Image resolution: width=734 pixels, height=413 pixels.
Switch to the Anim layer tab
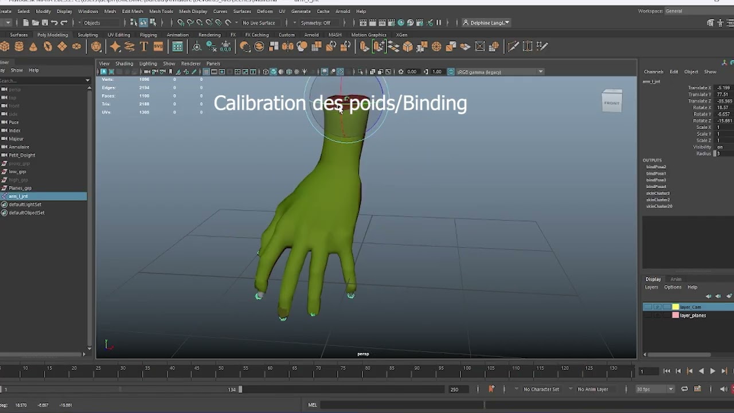(x=676, y=279)
